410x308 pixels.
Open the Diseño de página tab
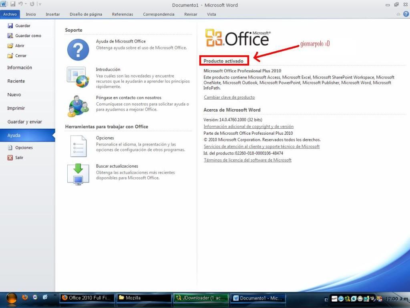click(86, 14)
